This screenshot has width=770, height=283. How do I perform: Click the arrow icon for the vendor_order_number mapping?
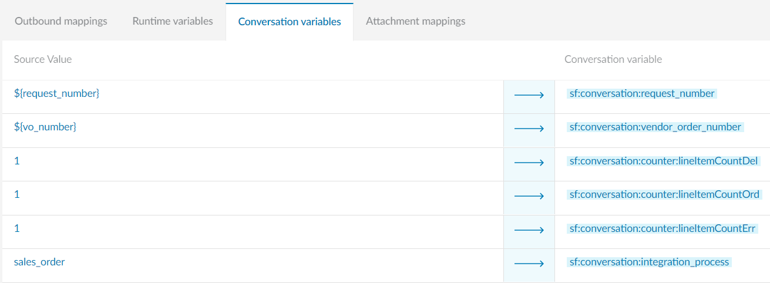tap(529, 128)
